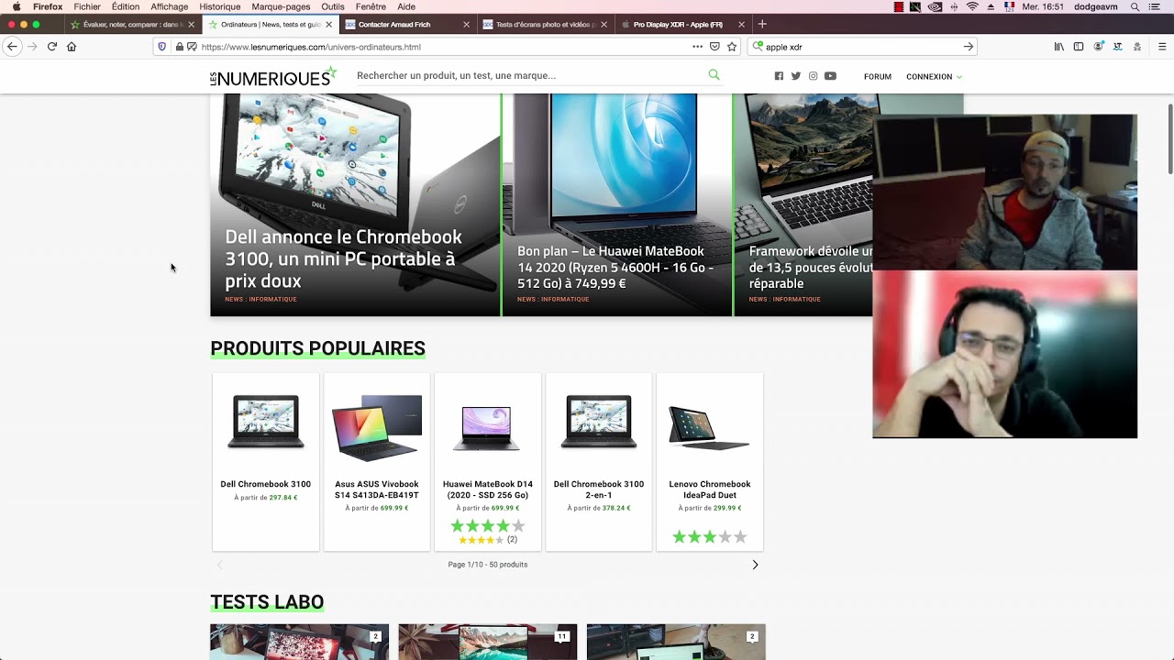
Task: Open the page actions three-dot menu
Action: point(697,47)
